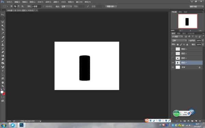Image resolution: width=205 pixels, height=128 pixels.
Task: Click the Delete layer trash icon
Action: pyautogui.click(x=200, y=121)
